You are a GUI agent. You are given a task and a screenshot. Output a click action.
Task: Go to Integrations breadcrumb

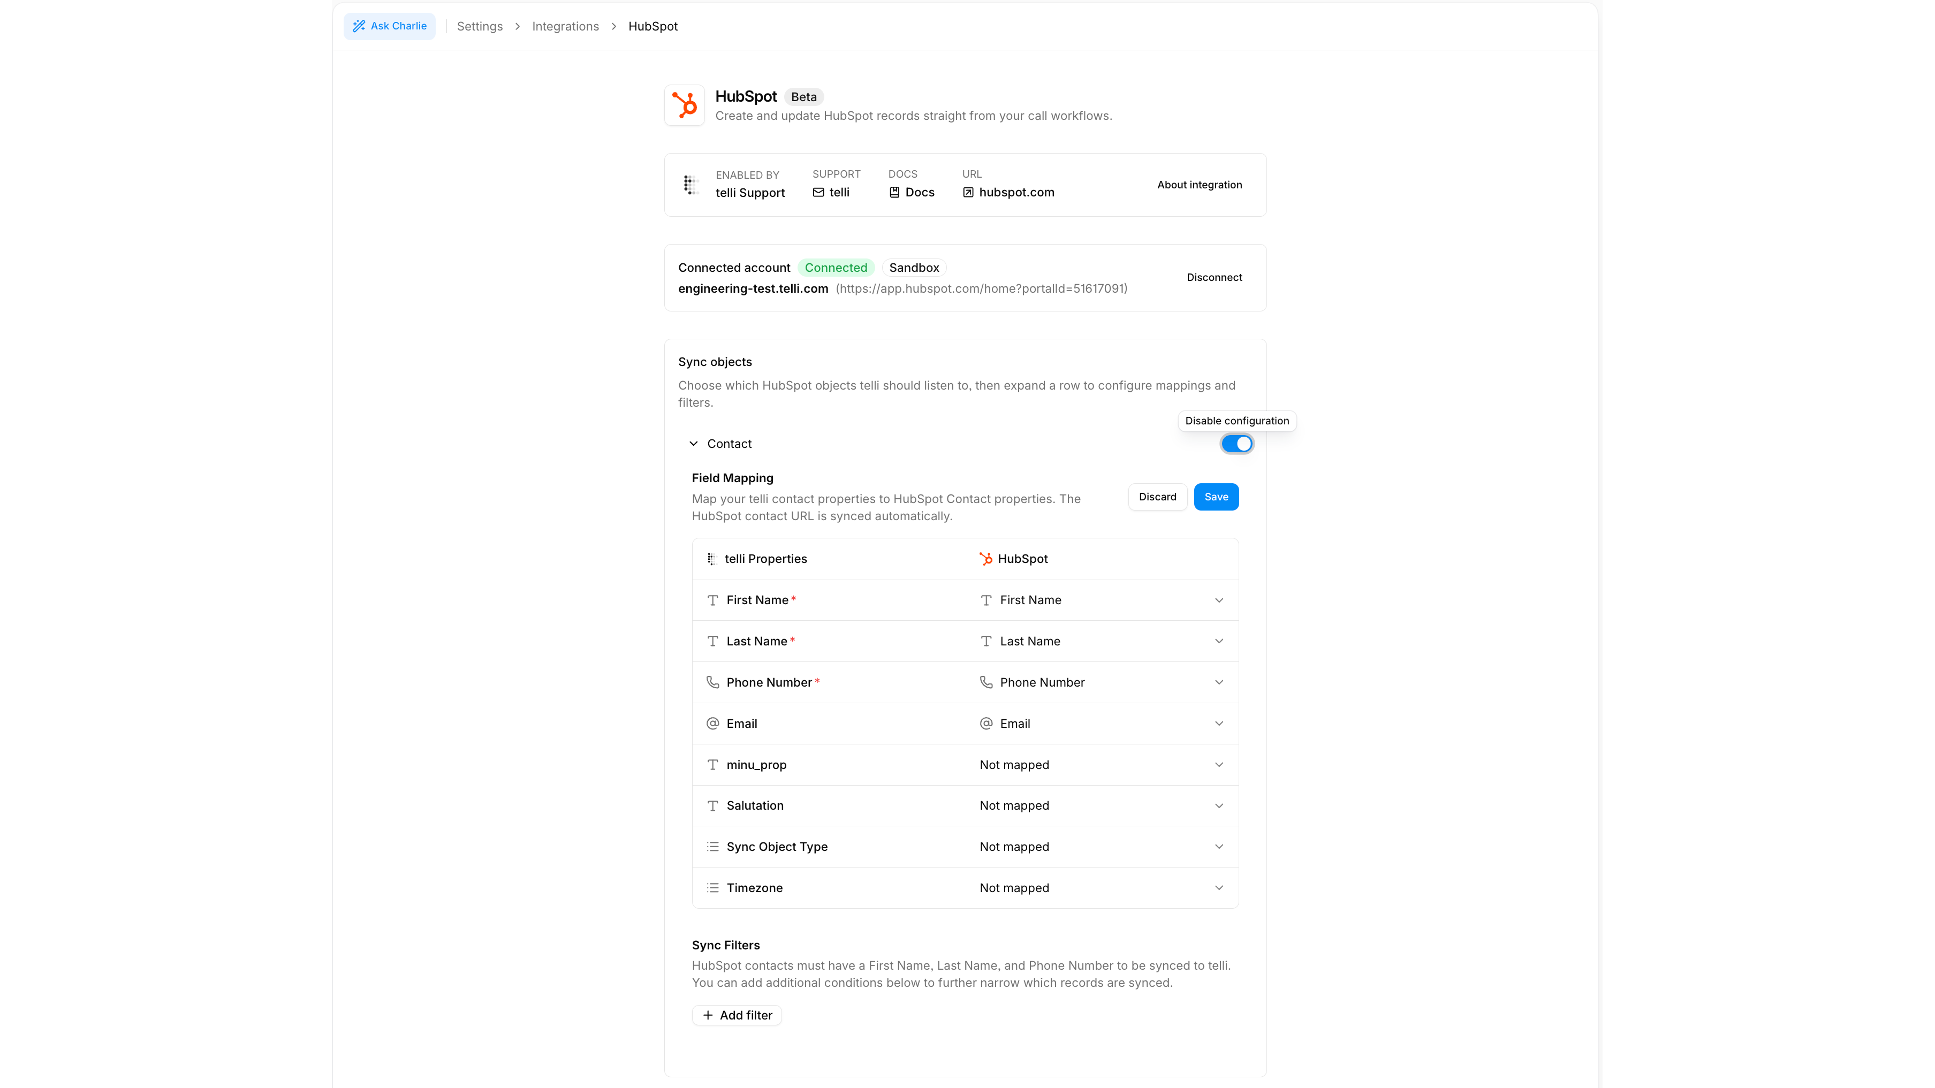[x=565, y=26]
